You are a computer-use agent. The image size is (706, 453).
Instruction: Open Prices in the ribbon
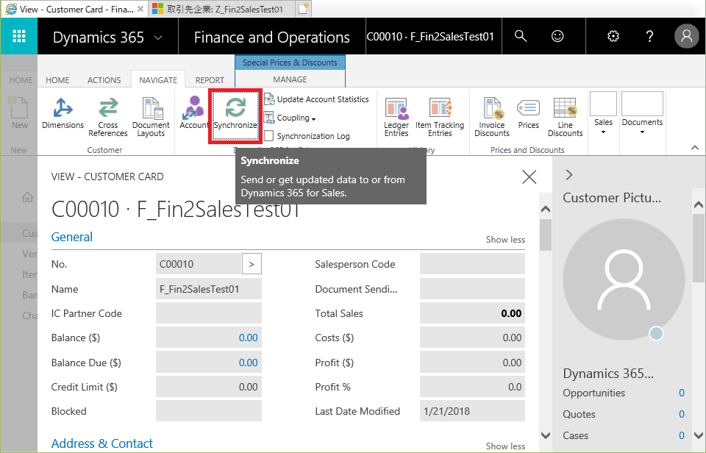coord(528,115)
